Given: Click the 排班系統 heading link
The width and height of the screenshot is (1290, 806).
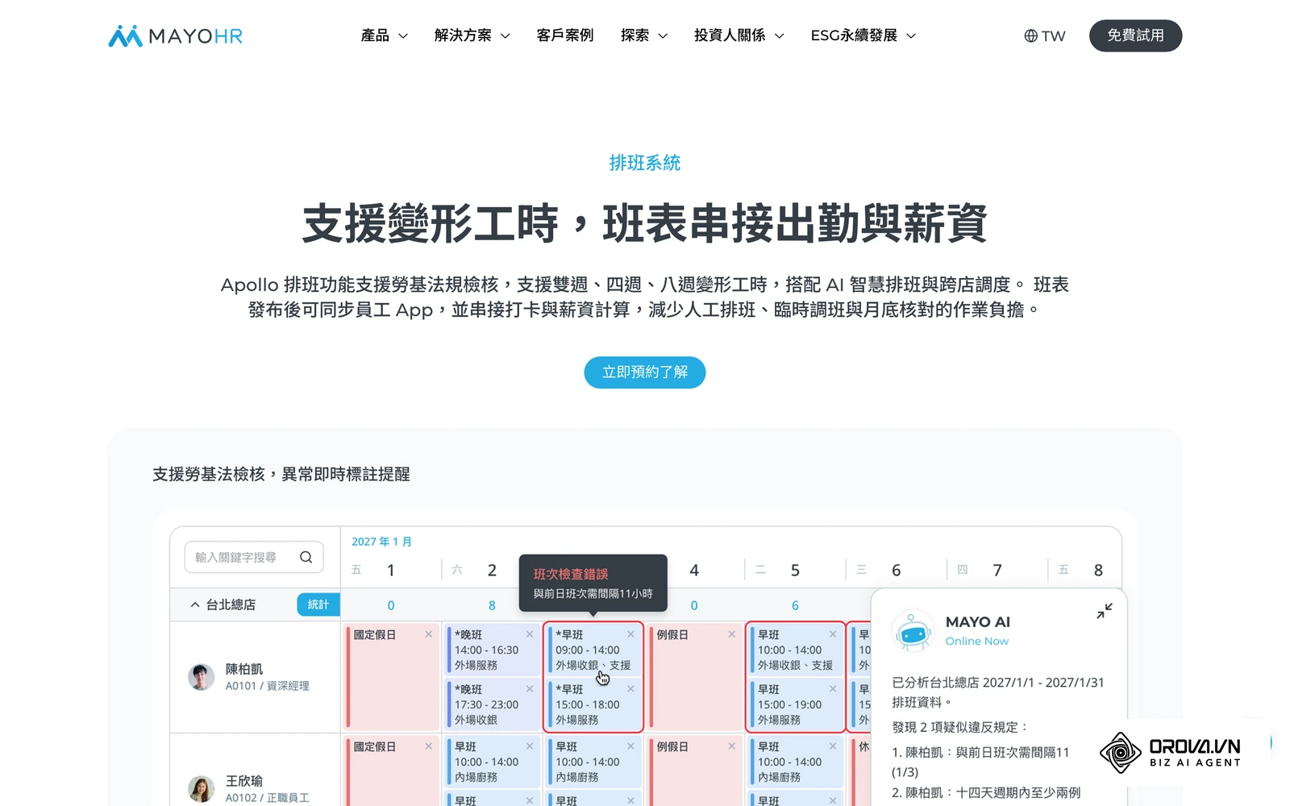Looking at the screenshot, I should 644,163.
